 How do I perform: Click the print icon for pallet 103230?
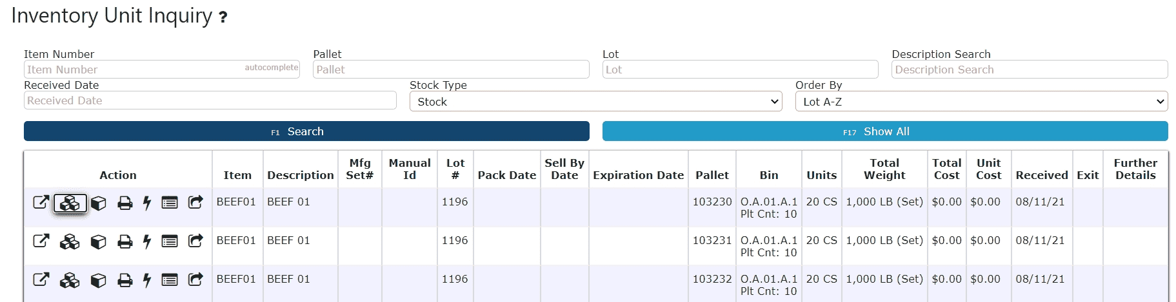point(125,203)
